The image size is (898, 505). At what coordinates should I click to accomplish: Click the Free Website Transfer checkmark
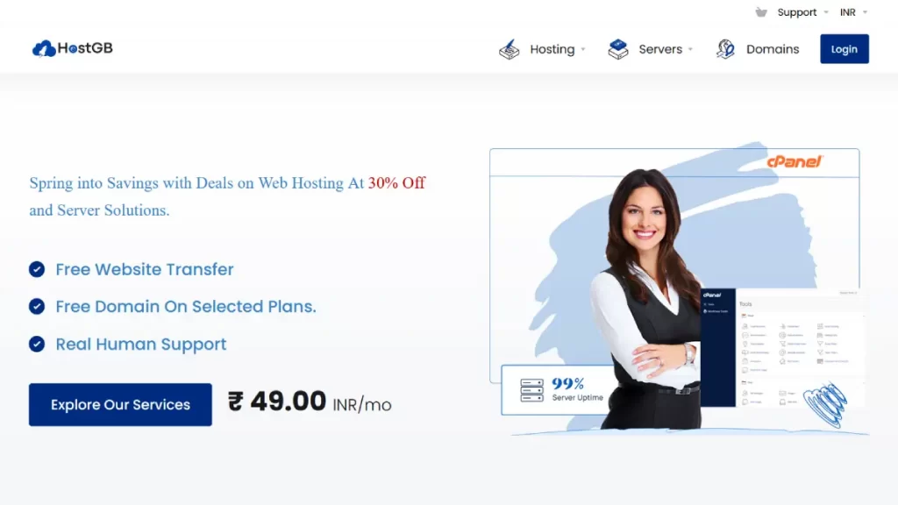[37, 269]
